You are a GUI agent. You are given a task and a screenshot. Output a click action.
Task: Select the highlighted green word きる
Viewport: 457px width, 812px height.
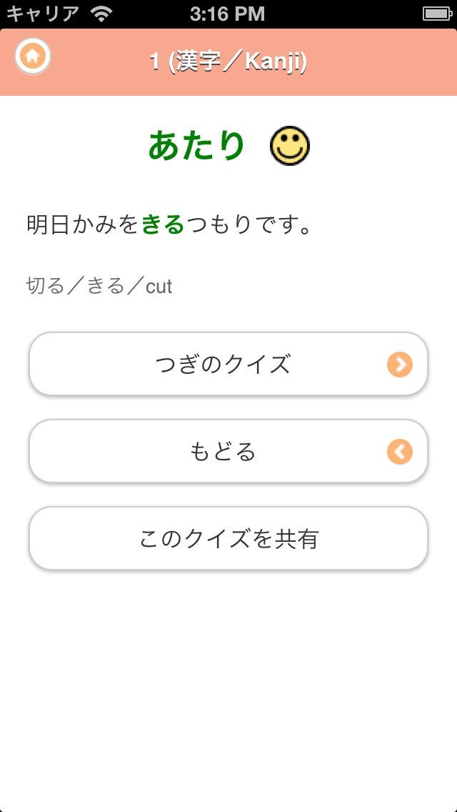[163, 225]
